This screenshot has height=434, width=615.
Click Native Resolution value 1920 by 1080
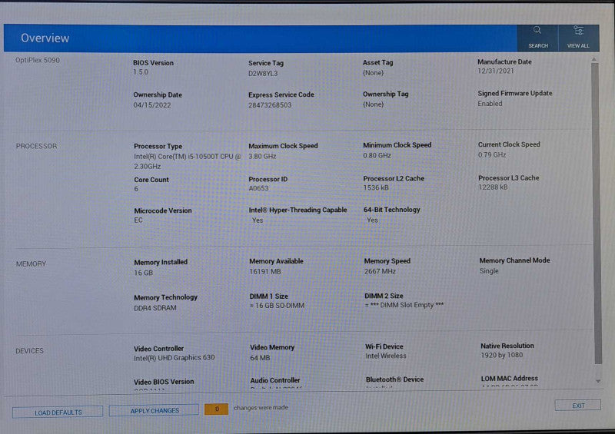[x=502, y=355]
